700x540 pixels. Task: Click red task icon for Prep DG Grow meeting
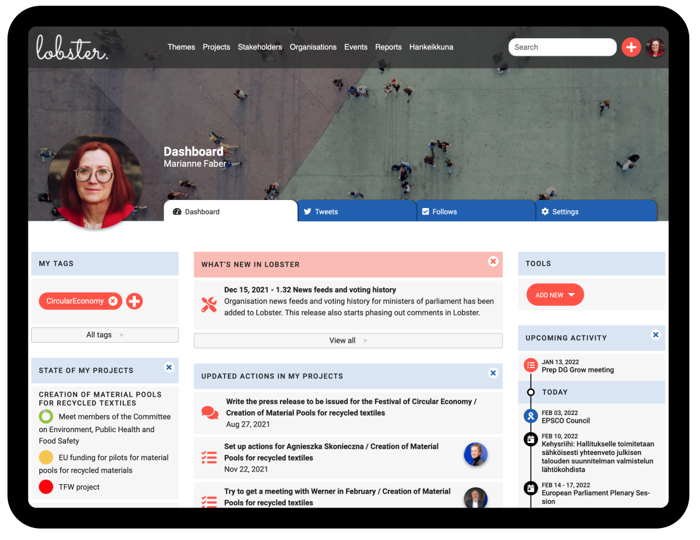click(531, 365)
